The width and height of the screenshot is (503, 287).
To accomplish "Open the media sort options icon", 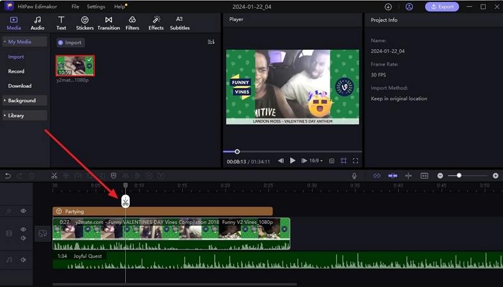I will 211,42.
